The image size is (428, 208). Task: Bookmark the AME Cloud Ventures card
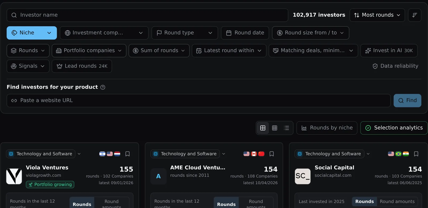(x=272, y=154)
